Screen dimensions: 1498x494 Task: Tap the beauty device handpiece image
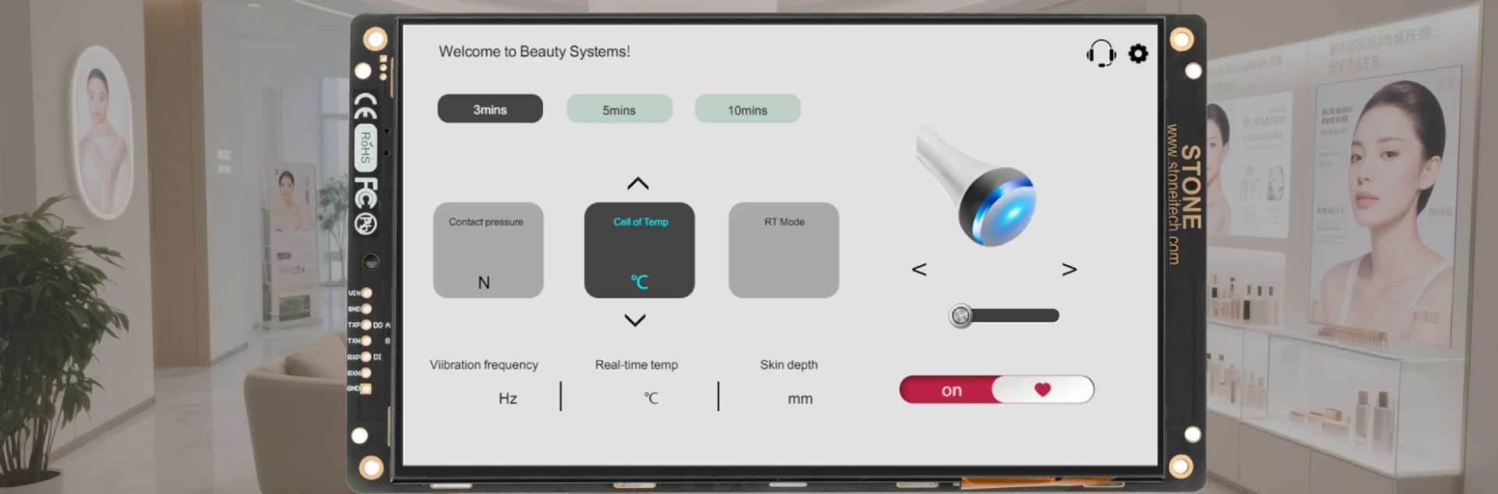coord(980,186)
